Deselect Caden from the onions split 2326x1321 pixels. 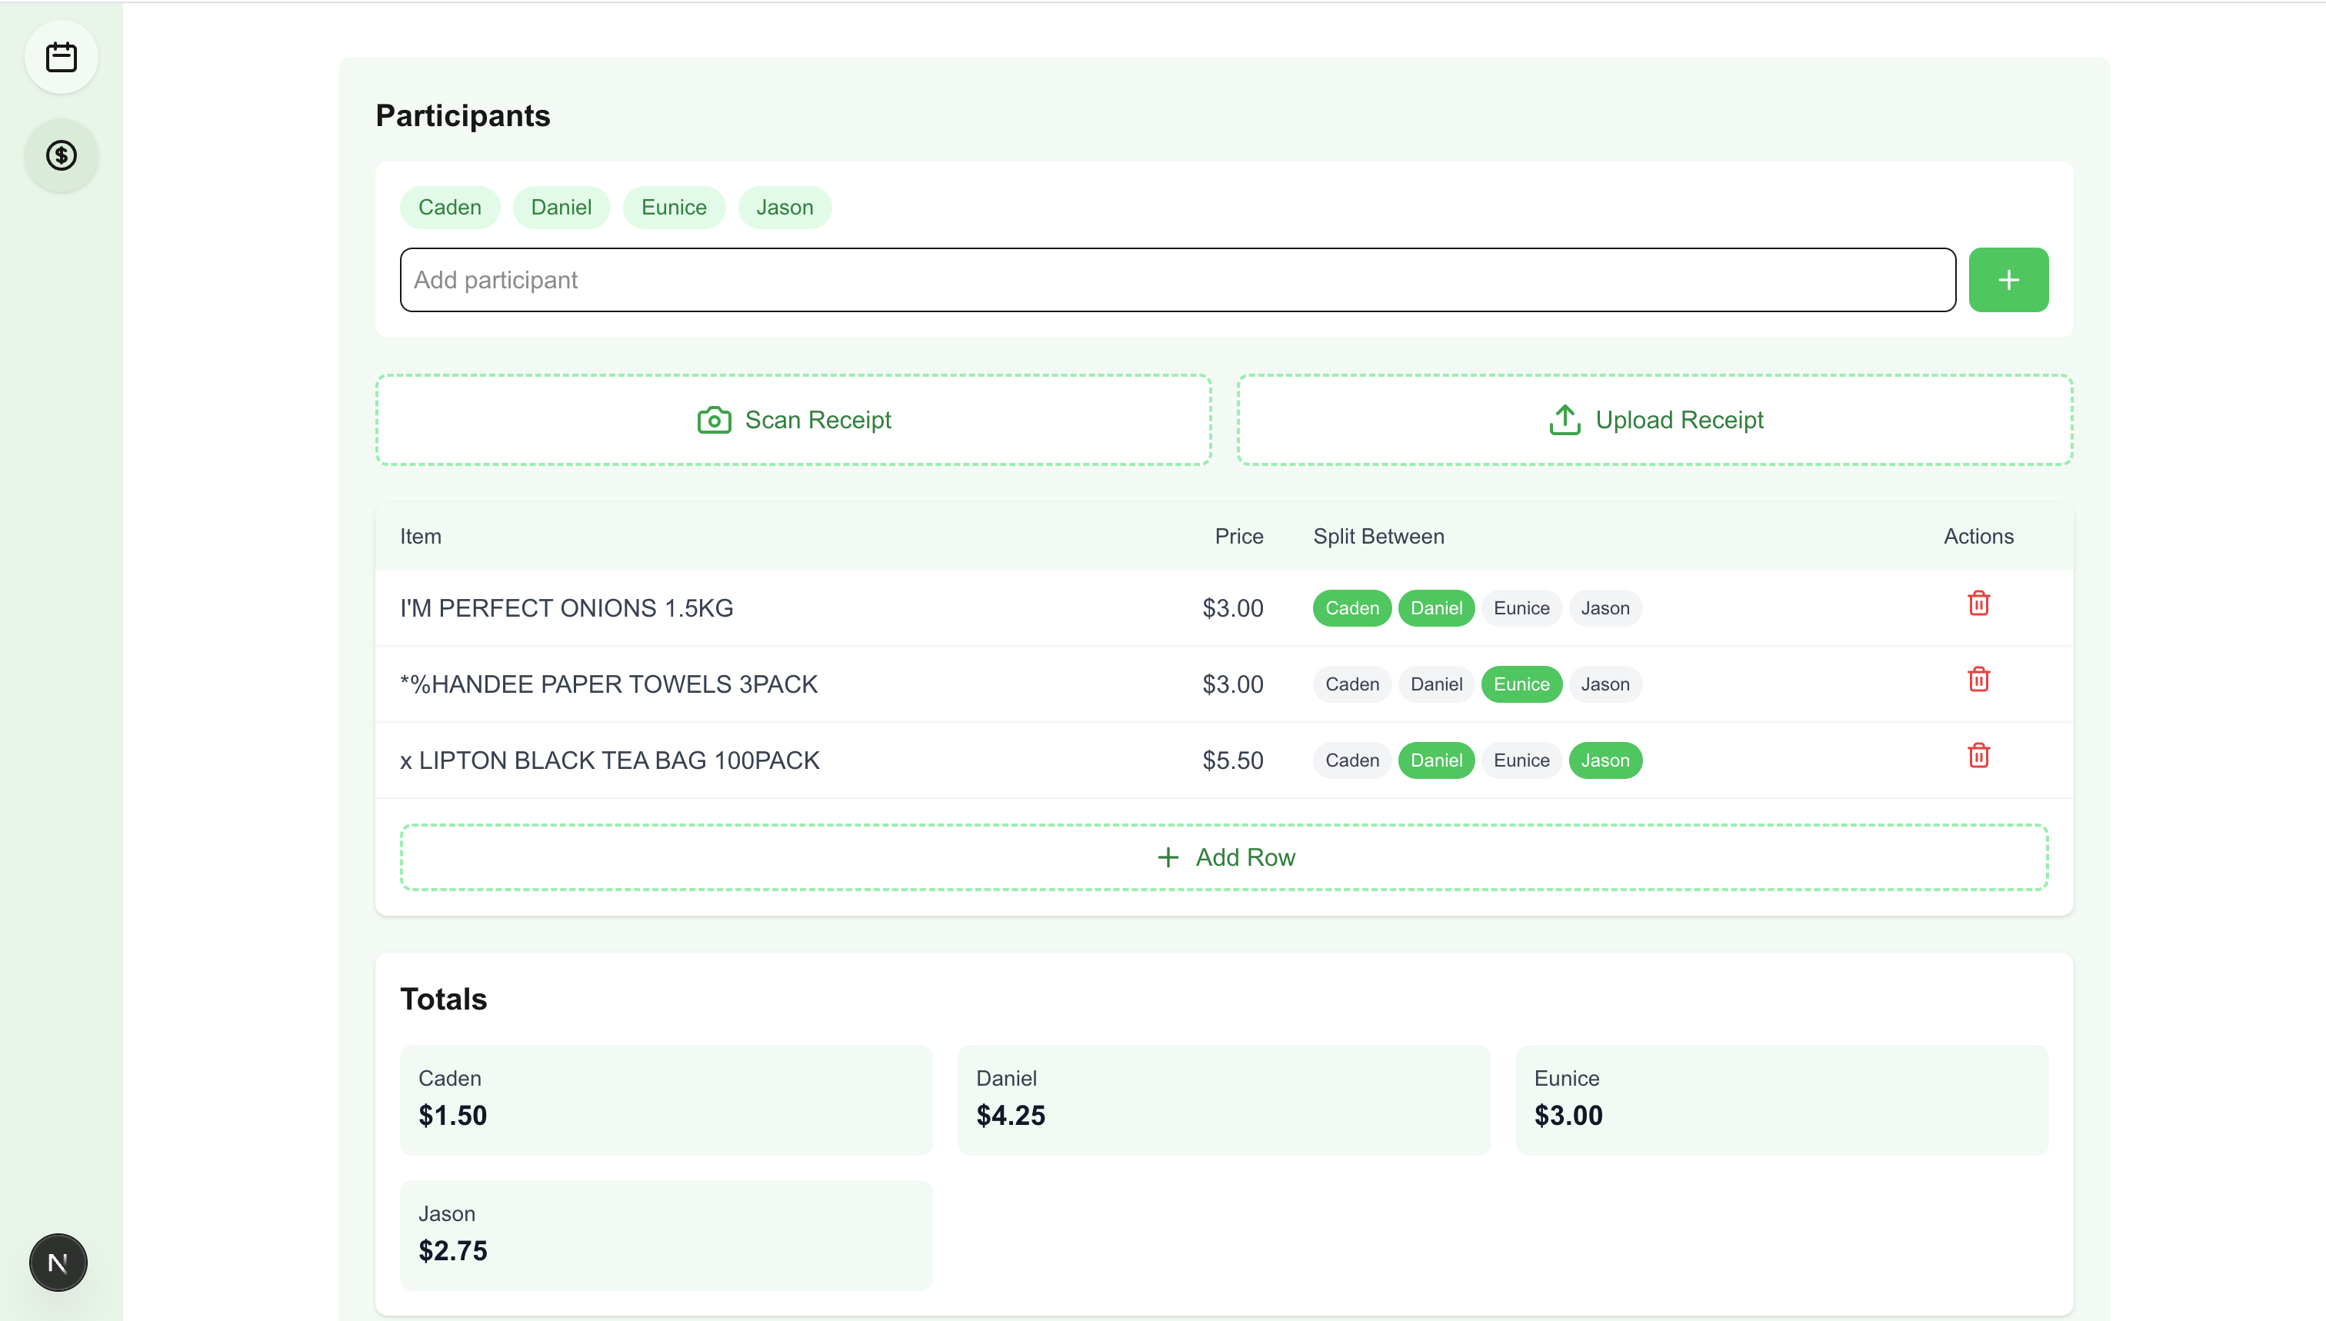[x=1351, y=608]
